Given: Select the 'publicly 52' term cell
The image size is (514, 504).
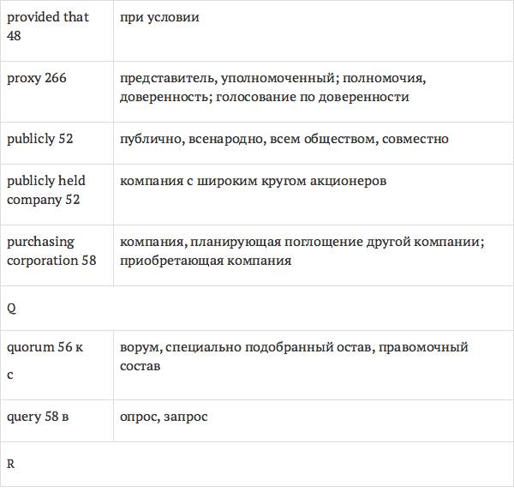Looking at the screenshot, I should [x=39, y=139].
